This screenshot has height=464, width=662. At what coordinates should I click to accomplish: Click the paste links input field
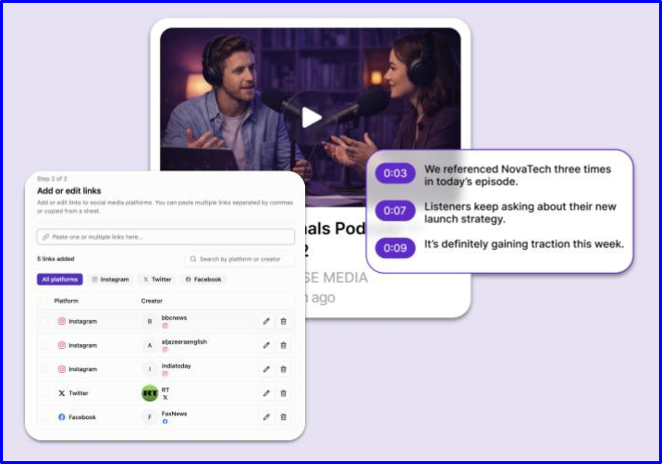166,237
